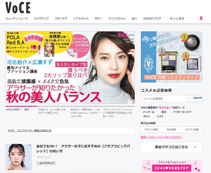This screenshot has width=211, height=173.
Task: Select the オイル×ファンデーション slide tab
Action: (x=119, y=112)
